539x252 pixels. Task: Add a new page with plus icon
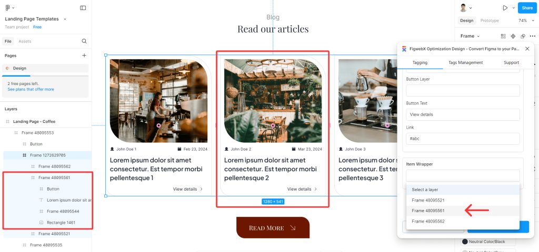(x=84, y=55)
